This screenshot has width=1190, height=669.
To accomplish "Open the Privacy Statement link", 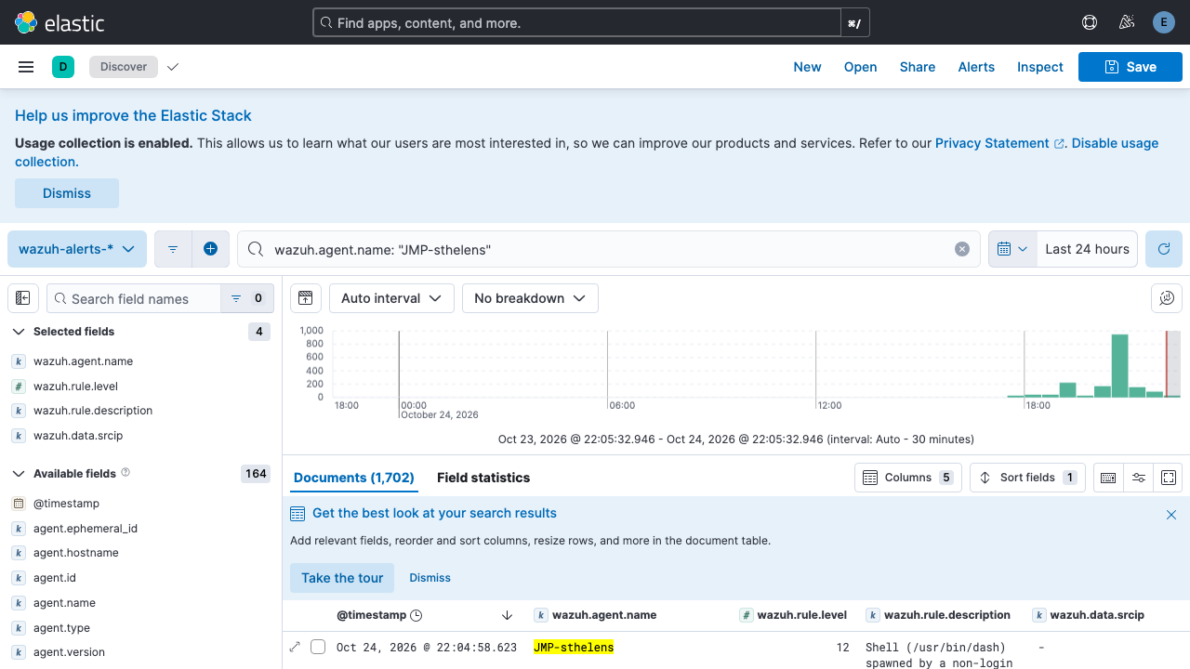I will point(999,143).
